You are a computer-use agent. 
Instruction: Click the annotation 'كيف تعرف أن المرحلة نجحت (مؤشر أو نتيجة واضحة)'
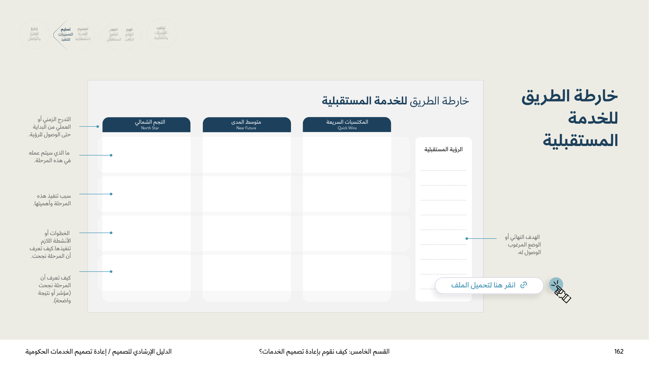pos(54,289)
